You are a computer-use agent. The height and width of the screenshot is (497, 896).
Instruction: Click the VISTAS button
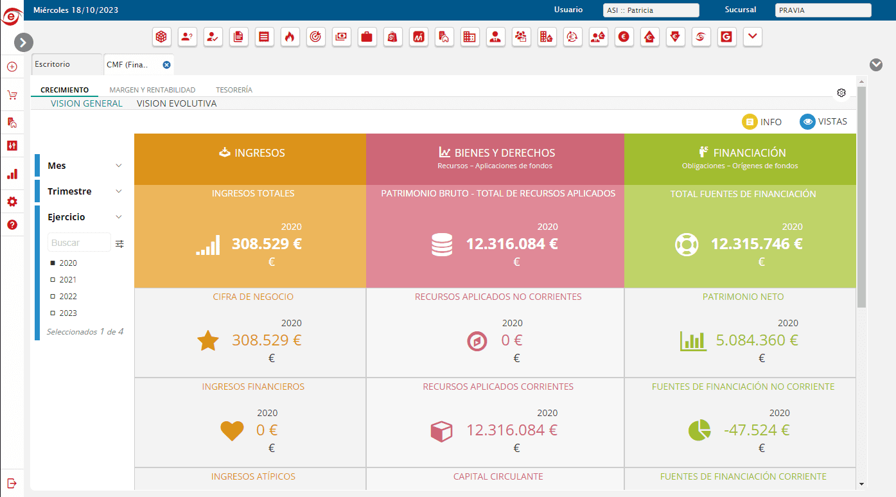tap(823, 121)
